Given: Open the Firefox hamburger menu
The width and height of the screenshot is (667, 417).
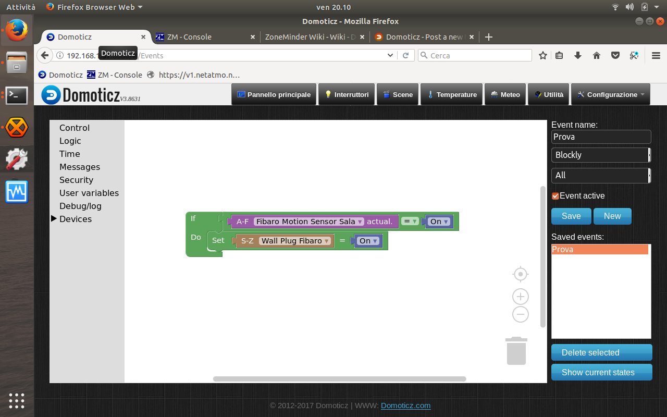Looking at the screenshot, I should click(656, 55).
